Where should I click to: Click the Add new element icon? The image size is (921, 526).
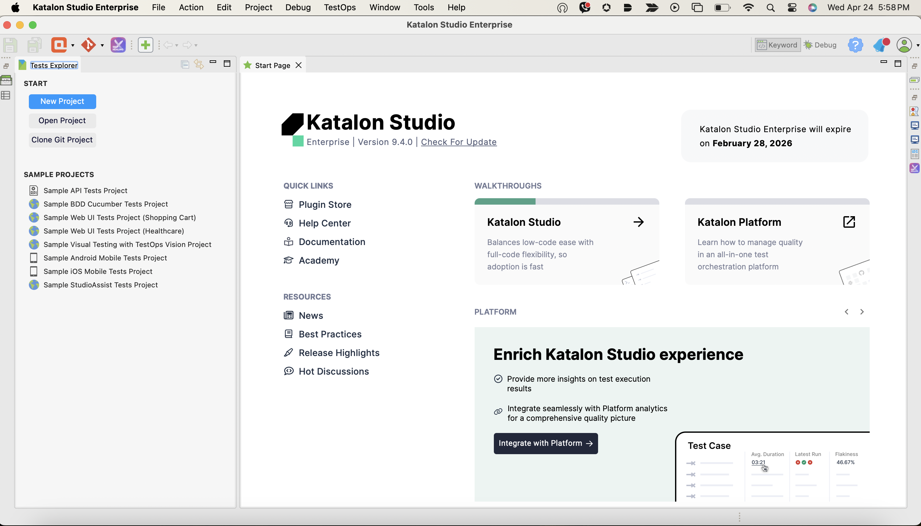pyautogui.click(x=146, y=44)
